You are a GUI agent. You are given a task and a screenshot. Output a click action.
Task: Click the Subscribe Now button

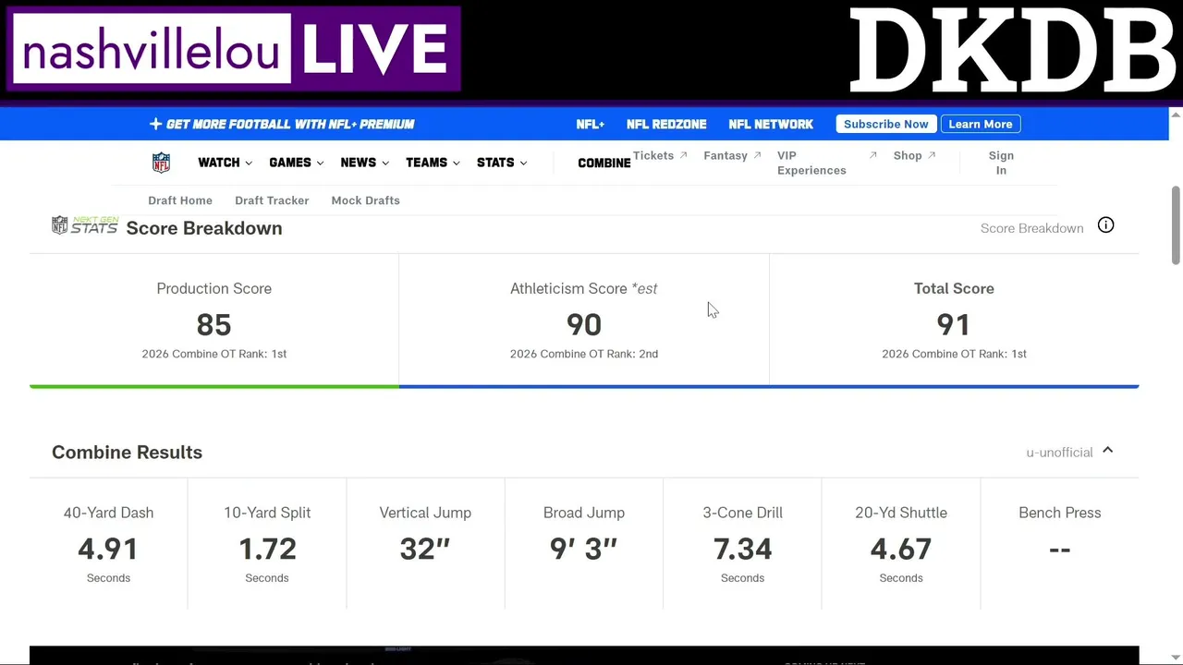[x=885, y=124]
